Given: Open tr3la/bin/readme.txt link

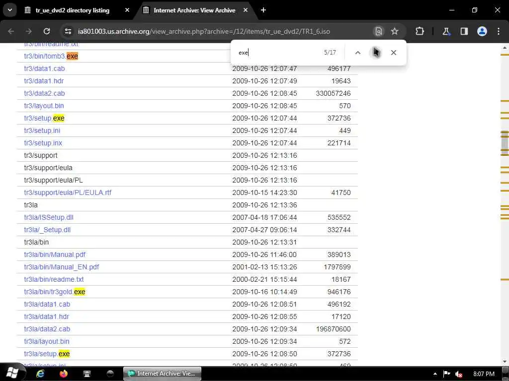Looking at the screenshot, I should click(54, 279).
